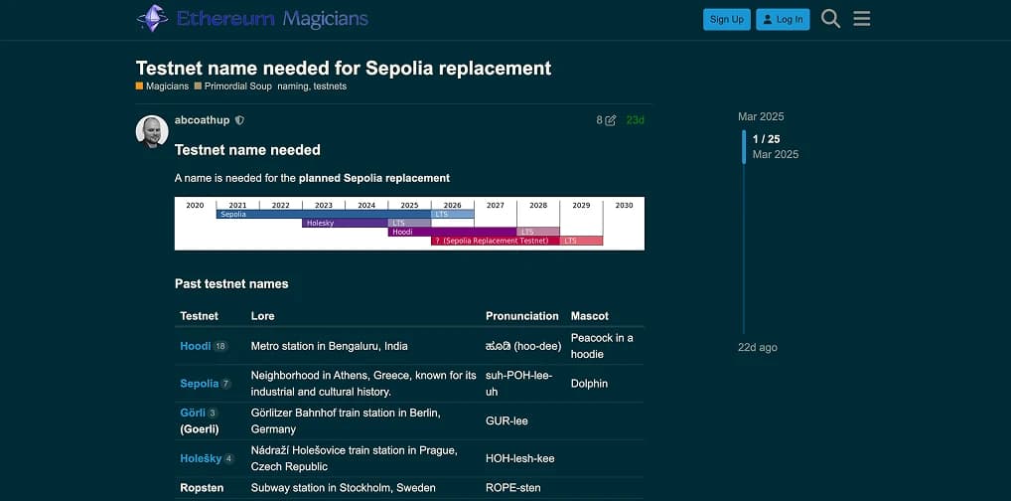Click the 18 click-count badge next to Hoodi
Screen dimensions: 1011x501
220,346
